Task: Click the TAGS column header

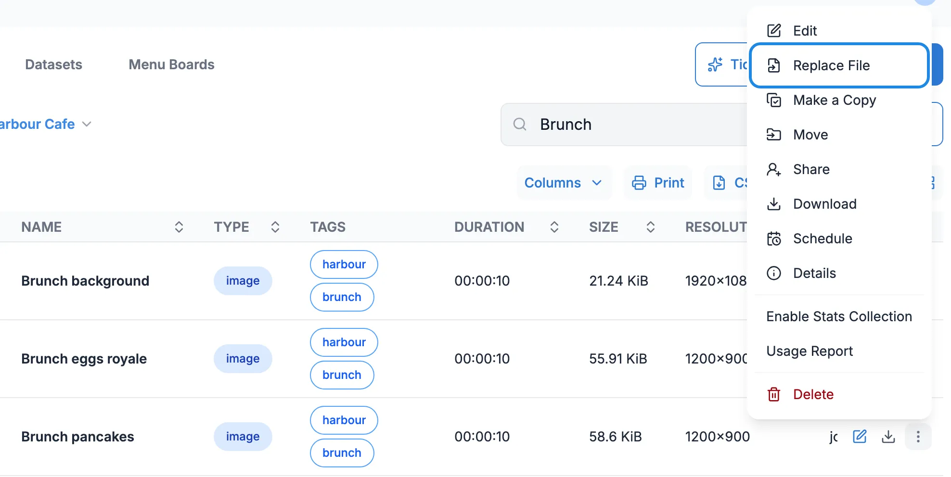Action: point(328,227)
